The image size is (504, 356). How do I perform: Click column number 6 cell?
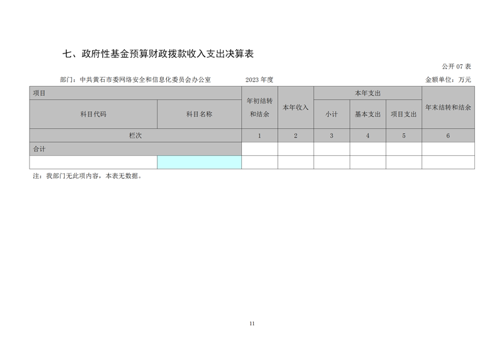pyautogui.click(x=448, y=135)
